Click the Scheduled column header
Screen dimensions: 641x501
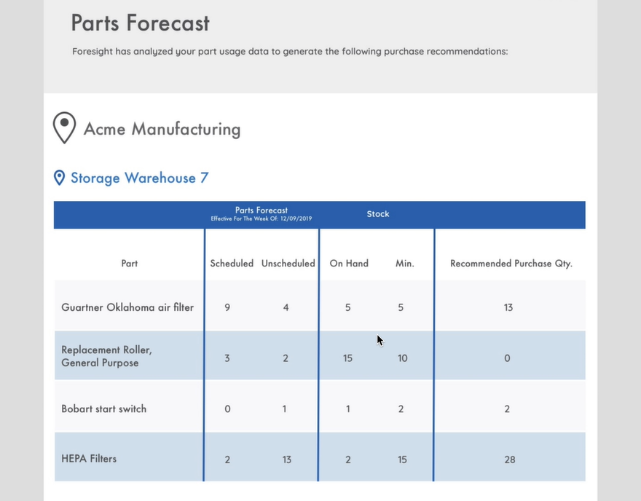click(x=232, y=264)
